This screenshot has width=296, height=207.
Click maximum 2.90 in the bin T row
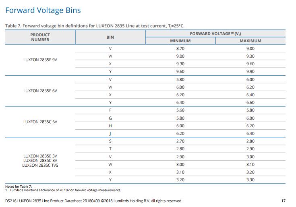point(250,149)
